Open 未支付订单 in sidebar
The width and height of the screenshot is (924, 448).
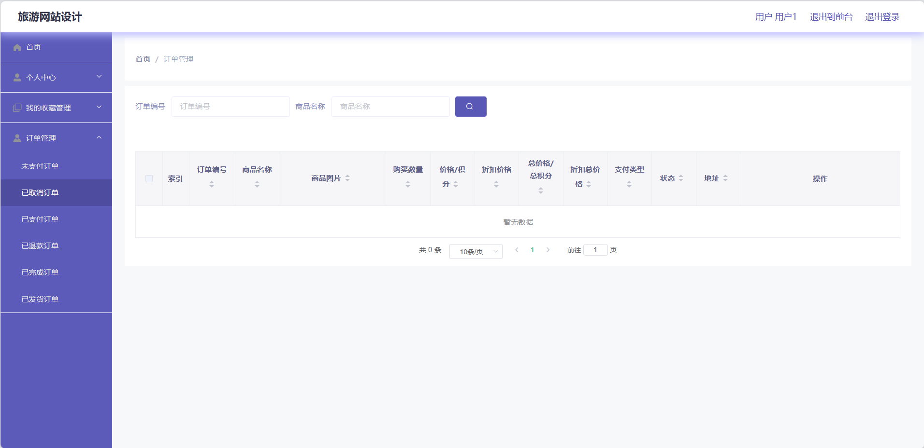click(x=40, y=166)
